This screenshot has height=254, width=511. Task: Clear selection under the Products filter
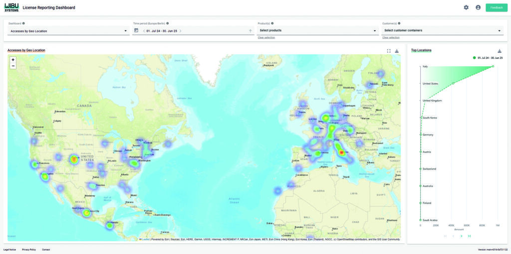[x=266, y=38]
